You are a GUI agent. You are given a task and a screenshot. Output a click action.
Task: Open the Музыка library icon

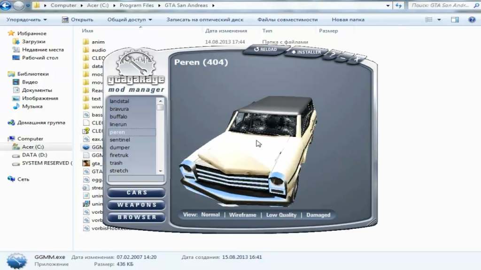[16, 106]
